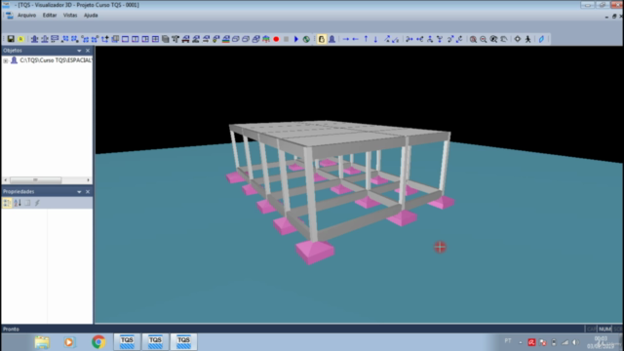Open Google Chrome from the taskbar
Viewport: 624px width, 351px height.
point(98,342)
